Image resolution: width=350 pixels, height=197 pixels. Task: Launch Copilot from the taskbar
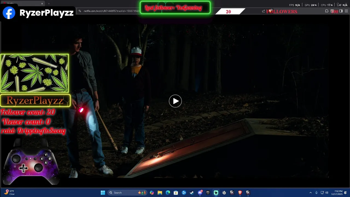coord(152,193)
